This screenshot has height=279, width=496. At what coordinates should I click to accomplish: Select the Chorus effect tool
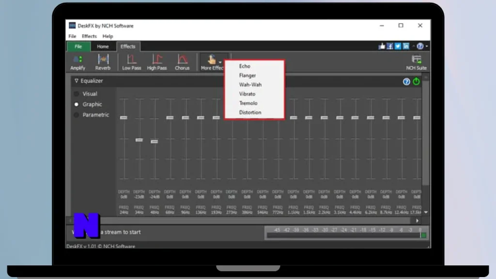[182, 62]
